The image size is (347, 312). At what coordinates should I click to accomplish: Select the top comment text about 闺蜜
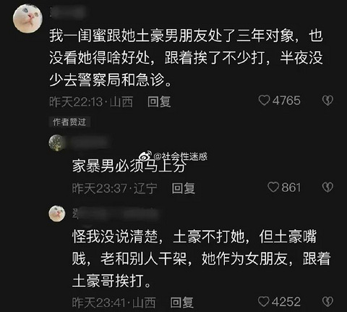pyautogui.click(x=186, y=58)
